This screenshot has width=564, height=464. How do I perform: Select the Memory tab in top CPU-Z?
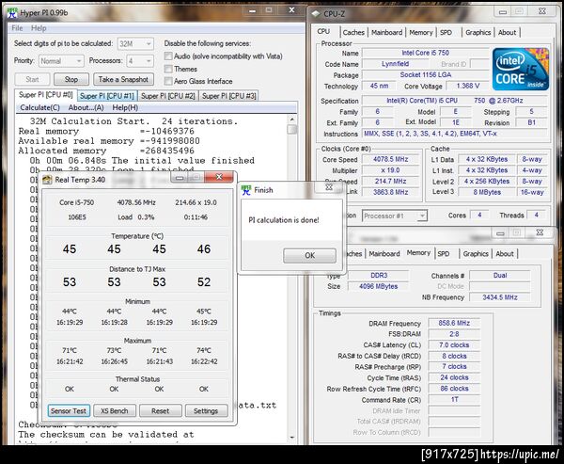click(x=421, y=32)
